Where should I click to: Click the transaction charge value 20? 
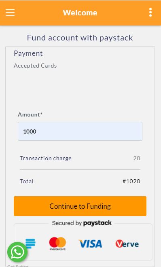[137, 158]
